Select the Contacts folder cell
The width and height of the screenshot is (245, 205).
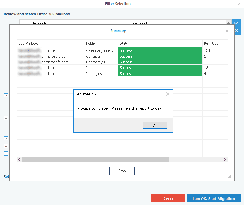point(101,56)
